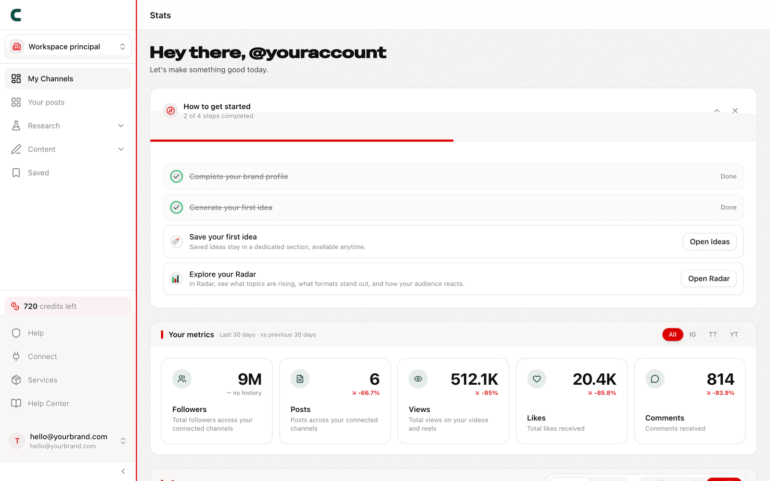
Task: Open the Saved section
Action: [68, 173]
